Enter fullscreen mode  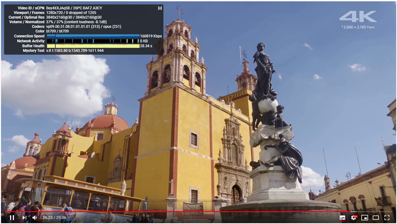[387, 218]
